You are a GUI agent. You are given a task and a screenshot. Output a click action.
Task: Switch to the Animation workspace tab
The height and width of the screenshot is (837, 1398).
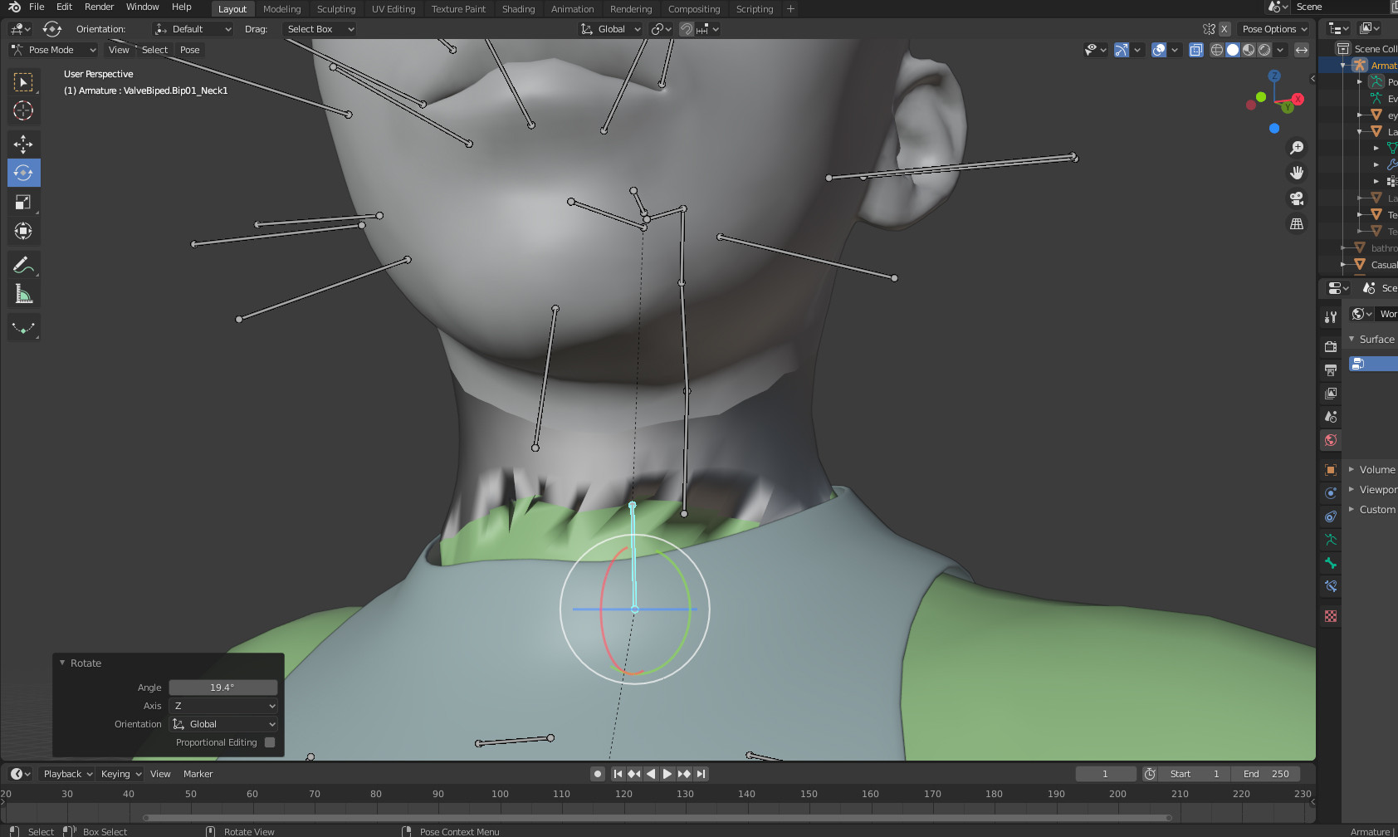pos(573,9)
